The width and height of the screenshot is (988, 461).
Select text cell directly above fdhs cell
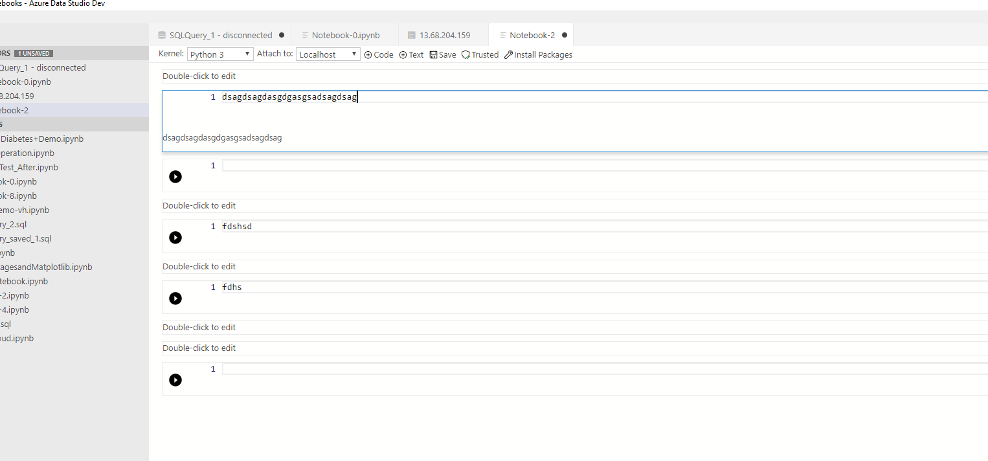(575, 266)
